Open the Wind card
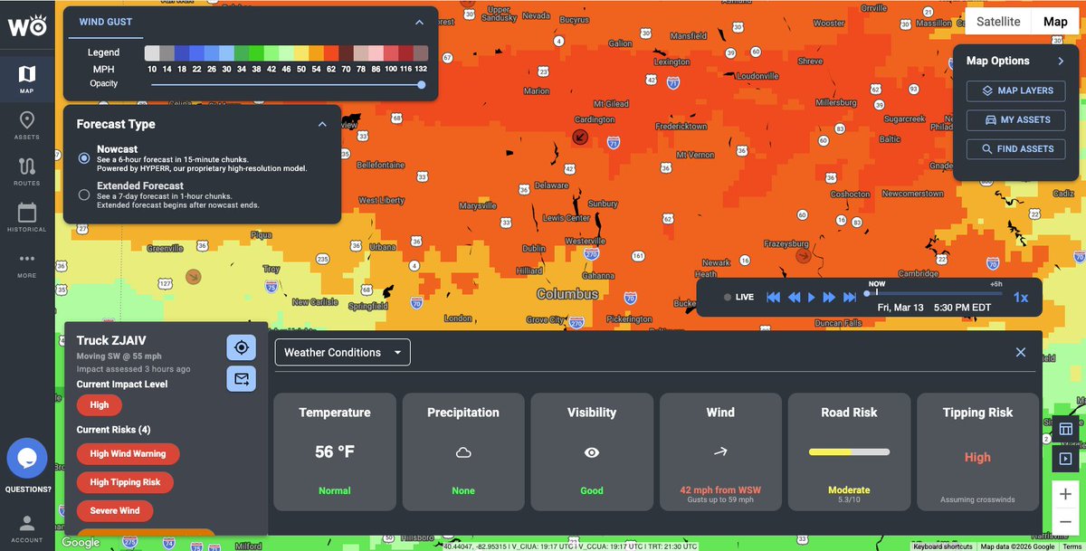 click(x=720, y=451)
